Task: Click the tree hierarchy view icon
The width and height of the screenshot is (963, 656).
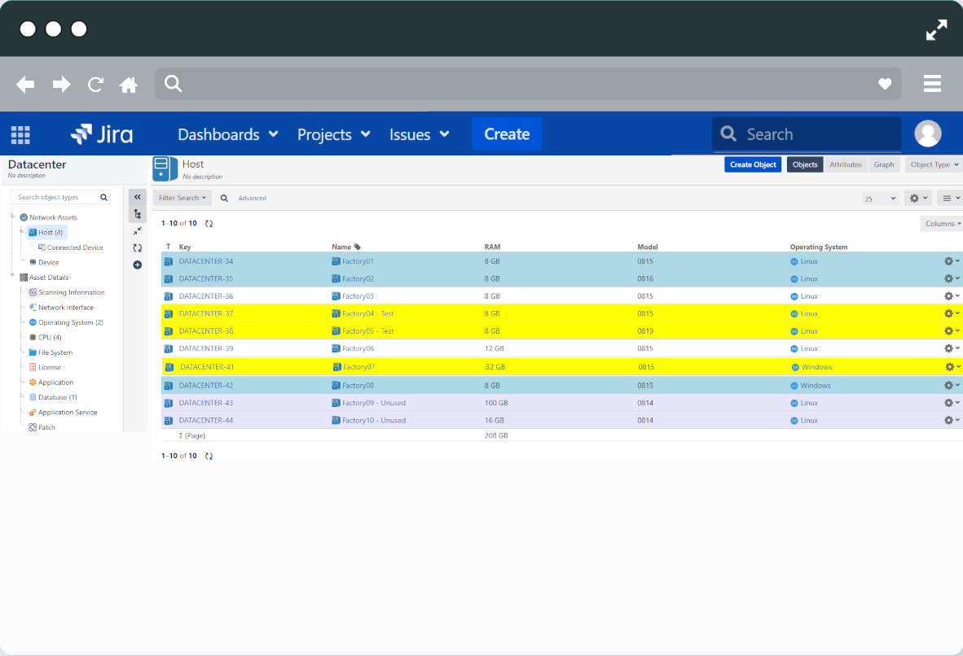Action: pos(138,214)
